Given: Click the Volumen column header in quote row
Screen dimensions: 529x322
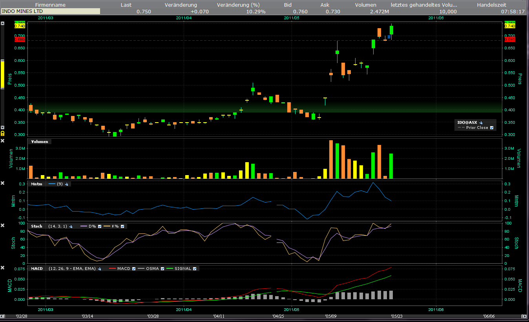Looking at the screenshot, I should [365, 5].
